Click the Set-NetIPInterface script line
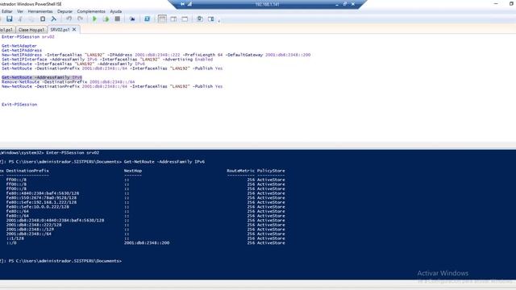516x290 pixels. [x=107, y=60]
